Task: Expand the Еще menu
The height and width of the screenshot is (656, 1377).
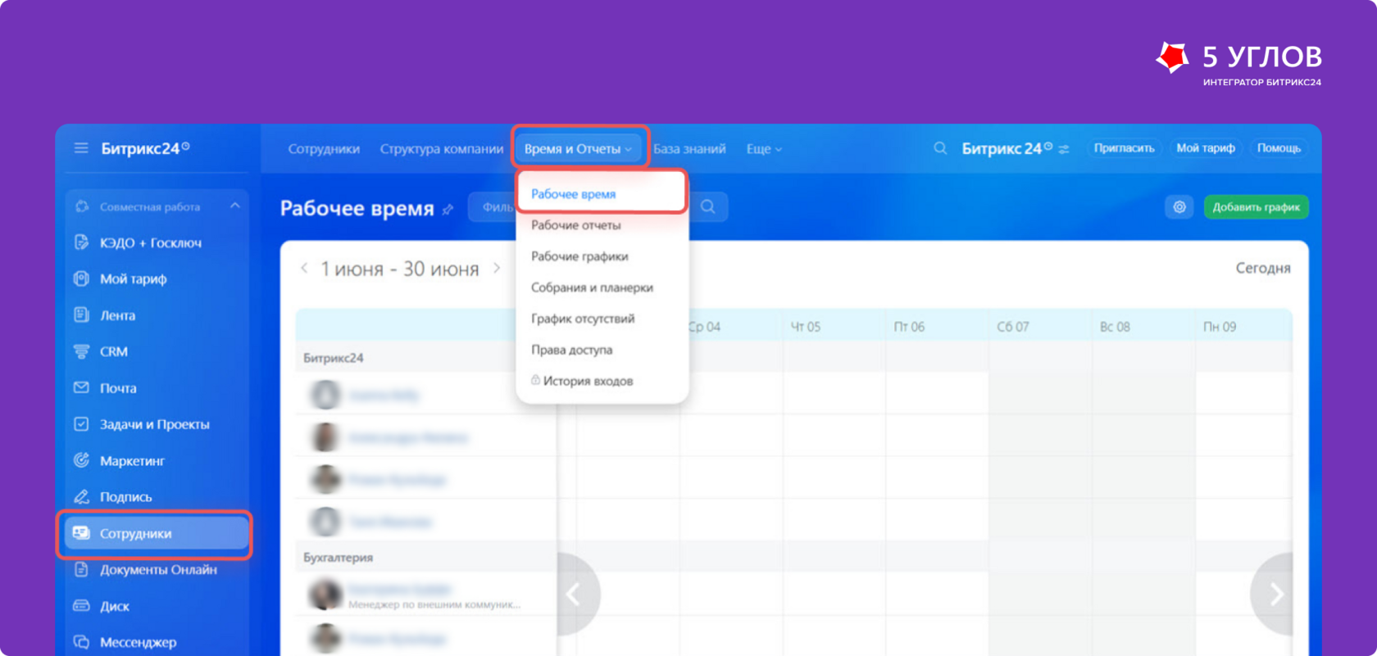Action: coord(764,149)
